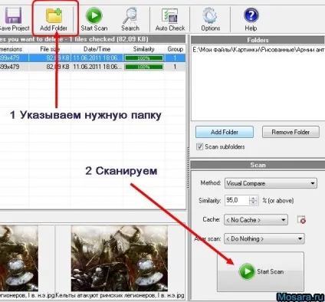Sort by the Date/Time column header
This screenshot has width=325, height=302.
(97, 49)
